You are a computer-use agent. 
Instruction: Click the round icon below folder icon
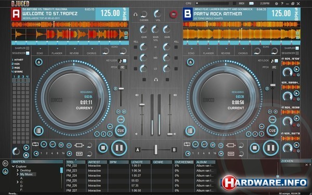tap(5, 171)
